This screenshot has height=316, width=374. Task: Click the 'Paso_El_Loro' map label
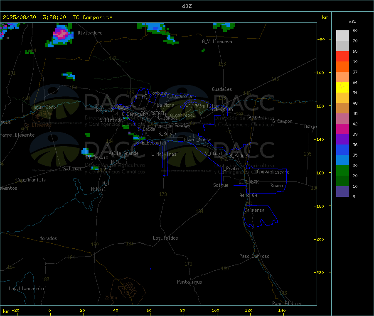(x=288, y=304)
